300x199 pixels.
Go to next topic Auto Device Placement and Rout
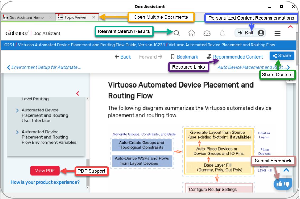pyautogui.click(x=254, y=67)
